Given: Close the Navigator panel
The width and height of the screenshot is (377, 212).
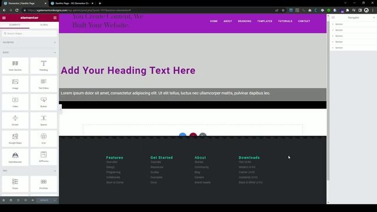Looking at the screenshot, I should pos(374,18).
